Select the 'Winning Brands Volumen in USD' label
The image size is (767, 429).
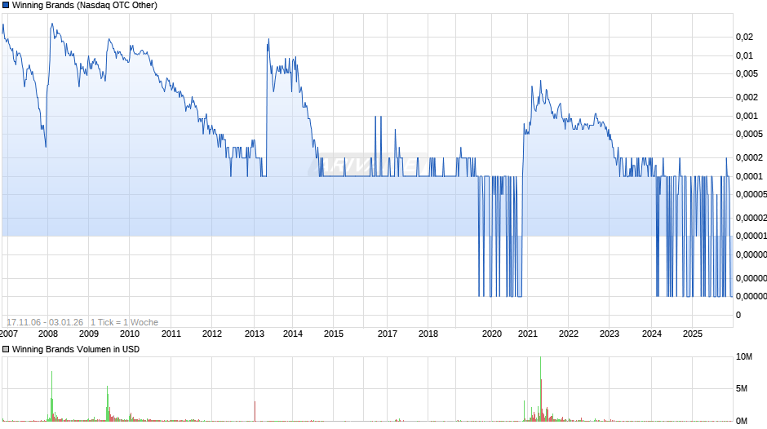pos(76,349)
